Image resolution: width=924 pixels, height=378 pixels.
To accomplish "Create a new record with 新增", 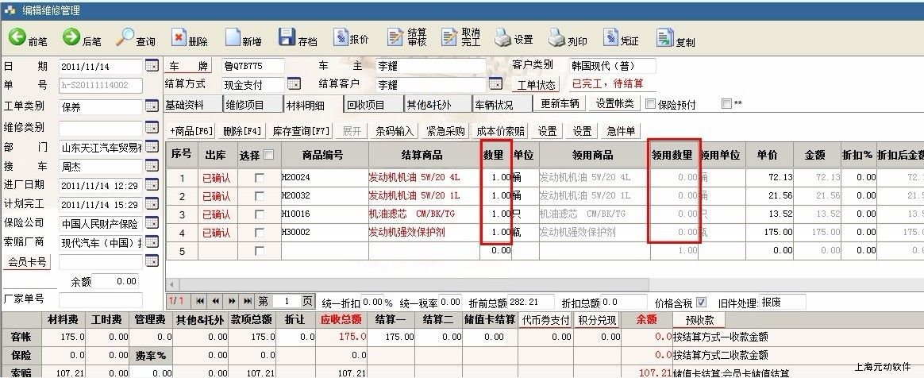I will click(x=233, y=37).
